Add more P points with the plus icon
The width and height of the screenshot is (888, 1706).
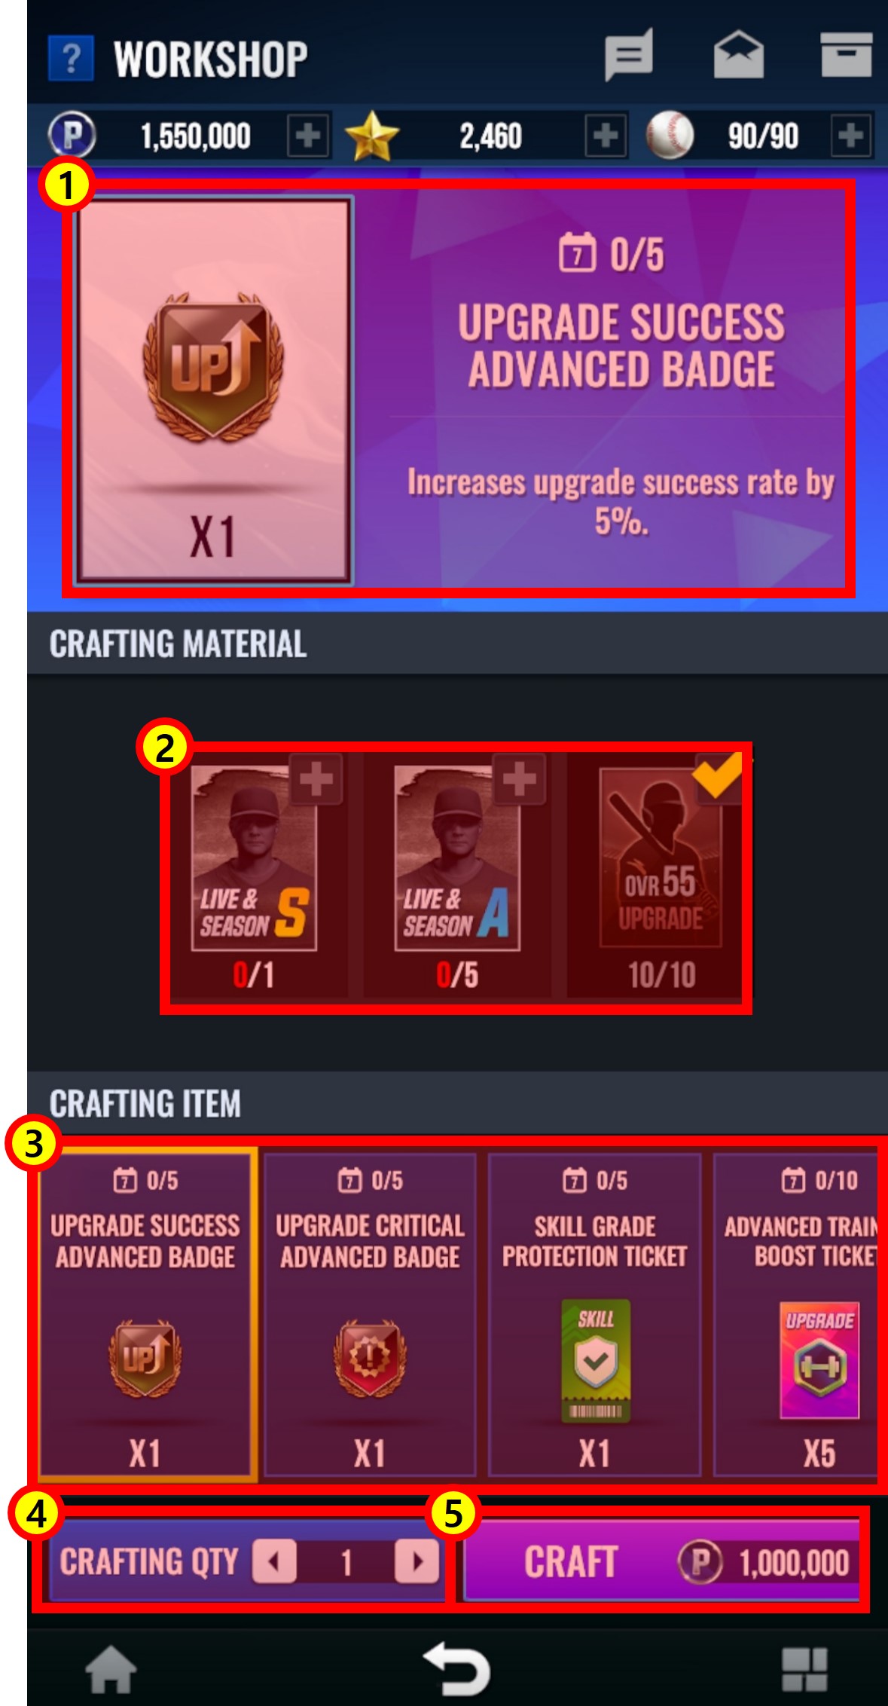(308, 136)
